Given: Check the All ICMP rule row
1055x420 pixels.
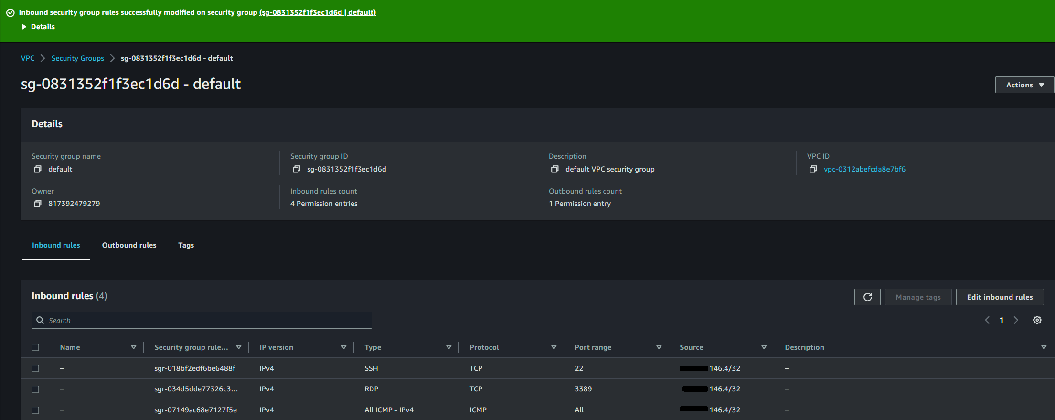Looking at the screenshot, I should (x=35, y=410).
